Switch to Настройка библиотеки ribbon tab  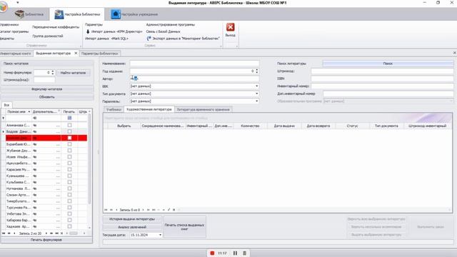pos(77,14)
